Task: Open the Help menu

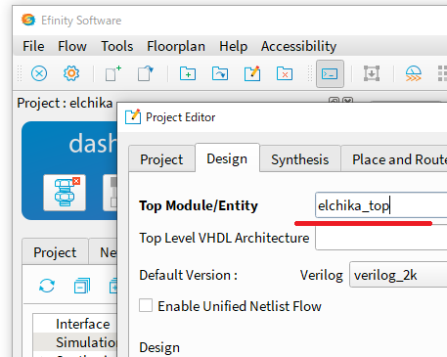Action: pyautogui.click(x=234, y=46)
